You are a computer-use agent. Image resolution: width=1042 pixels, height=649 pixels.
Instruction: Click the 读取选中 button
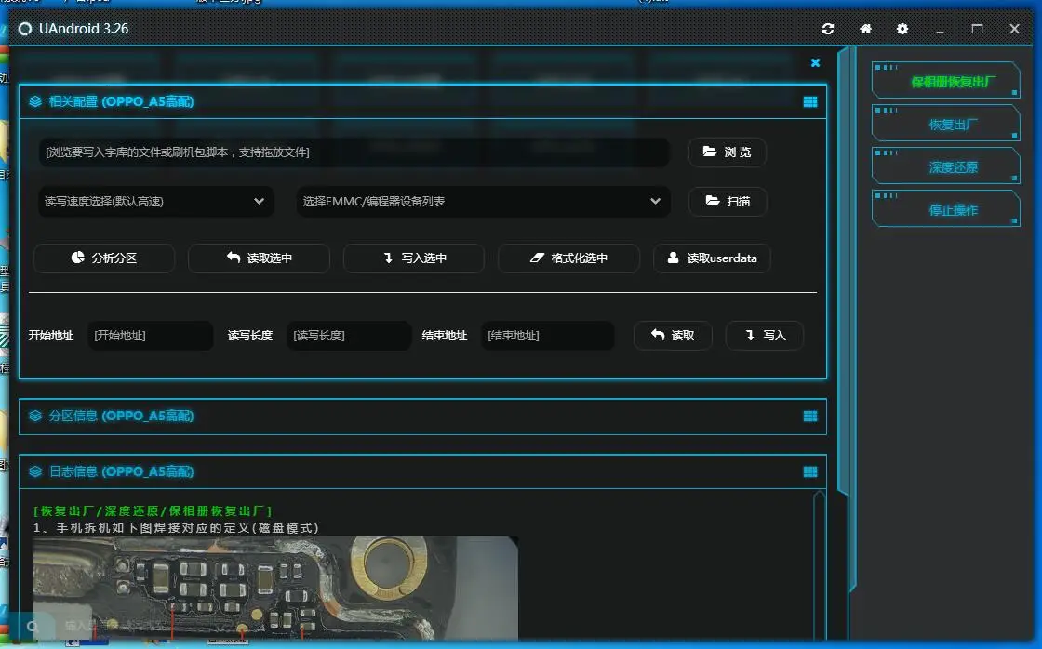pyautogui.click(x=260, y=258)
